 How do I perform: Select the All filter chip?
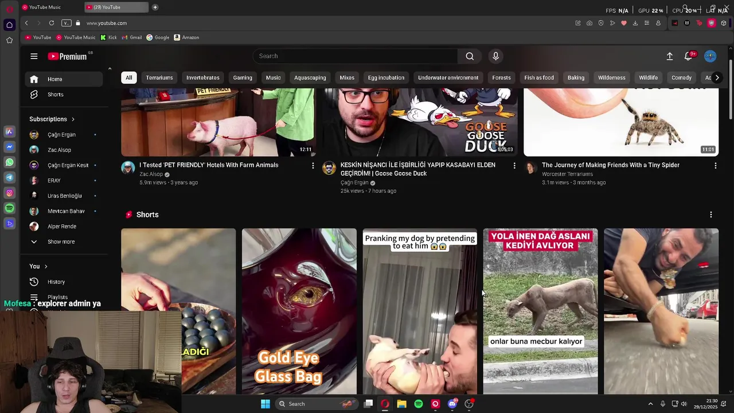click(129, 77)
